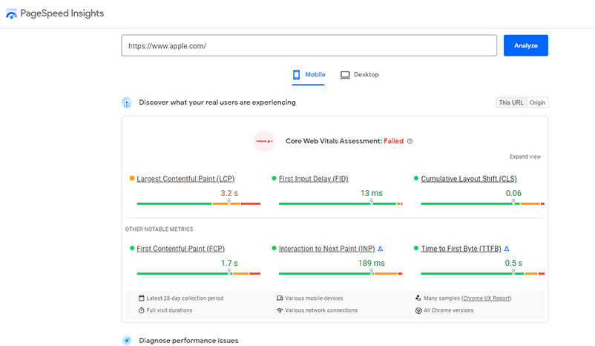
Task: Click the Diagnose performance issues heading
Action: 188,341
